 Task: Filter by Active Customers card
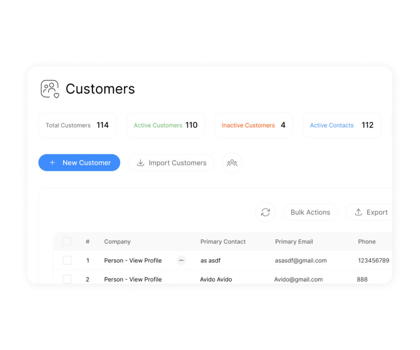tap(165, 125)
